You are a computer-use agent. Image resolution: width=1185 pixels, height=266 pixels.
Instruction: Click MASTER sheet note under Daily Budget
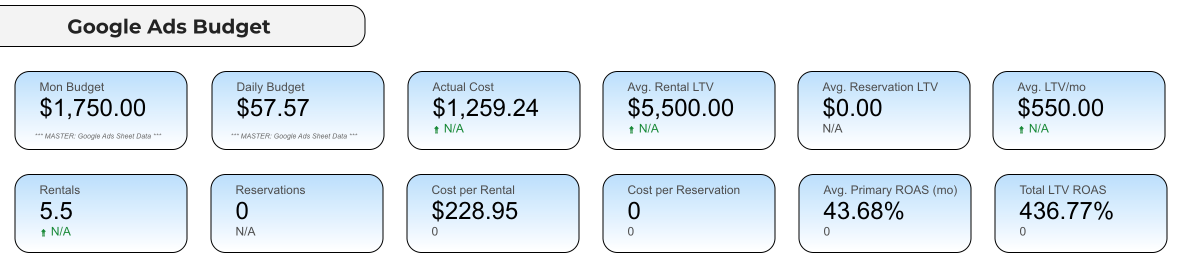294,136
